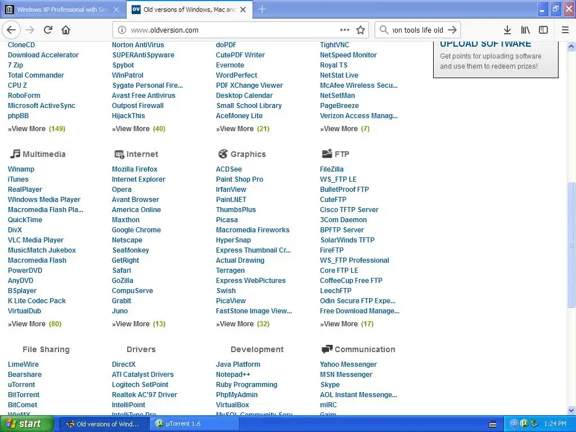This screenshot has height=432, width=576.
Task: Open the Skype link
Action: pyautogui.click(x=330, y=384)
